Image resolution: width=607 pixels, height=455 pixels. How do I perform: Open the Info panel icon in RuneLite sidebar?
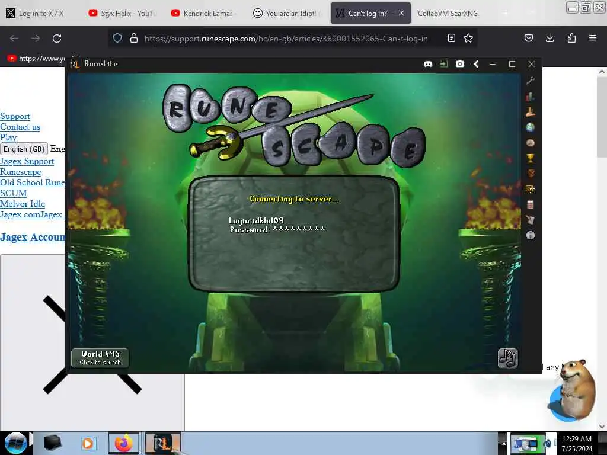pyautogui.click(x=531, y=235)
